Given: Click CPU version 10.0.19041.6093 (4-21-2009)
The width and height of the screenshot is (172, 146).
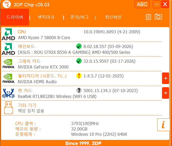Looking at the screenshot, I should (112, 32).
